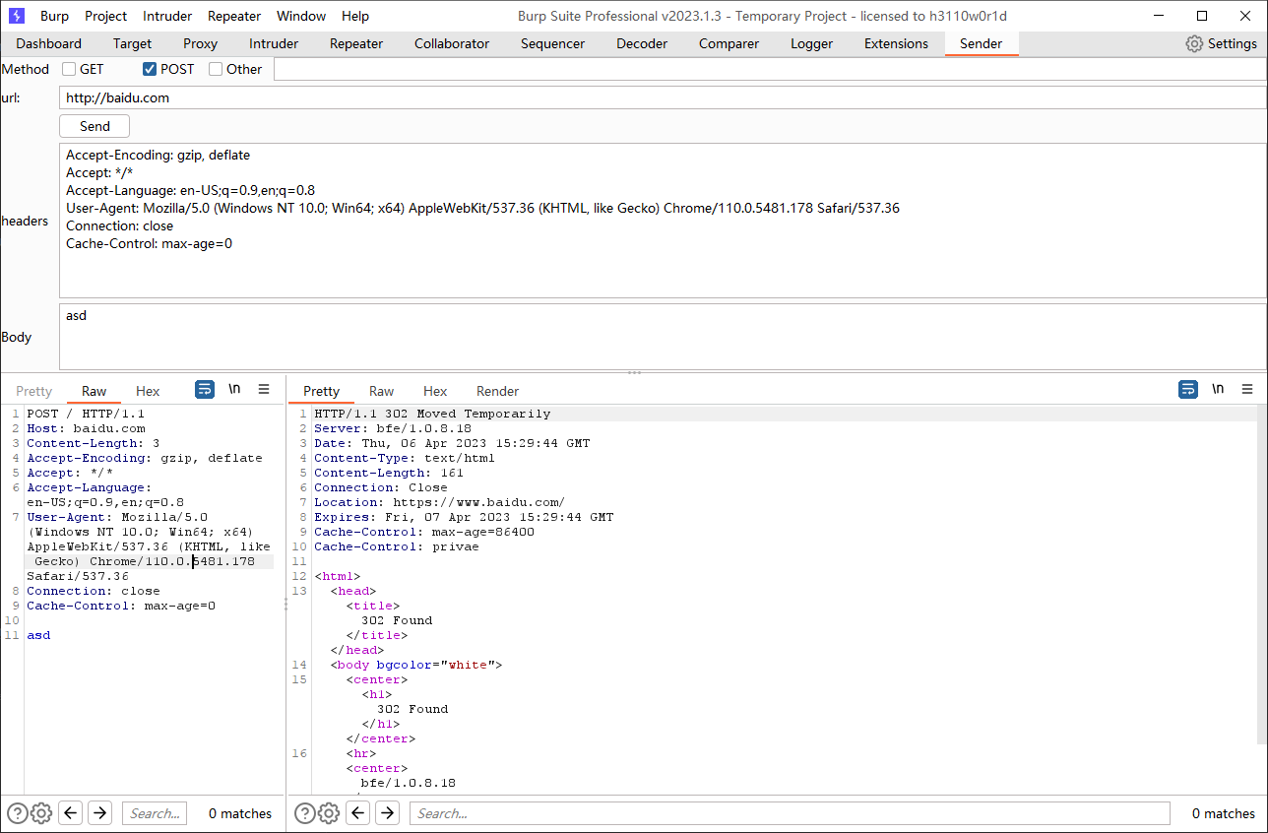The image size is (1268, 833).
Task: Select the Sender tab
Action: [x=982, y=43]
